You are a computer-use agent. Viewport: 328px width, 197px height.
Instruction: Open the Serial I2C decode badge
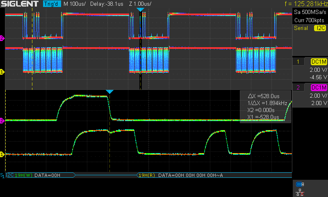320,28
